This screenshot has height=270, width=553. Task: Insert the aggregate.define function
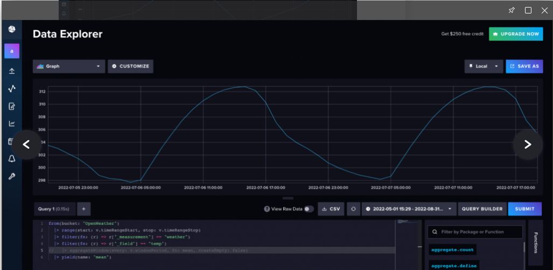453,265
